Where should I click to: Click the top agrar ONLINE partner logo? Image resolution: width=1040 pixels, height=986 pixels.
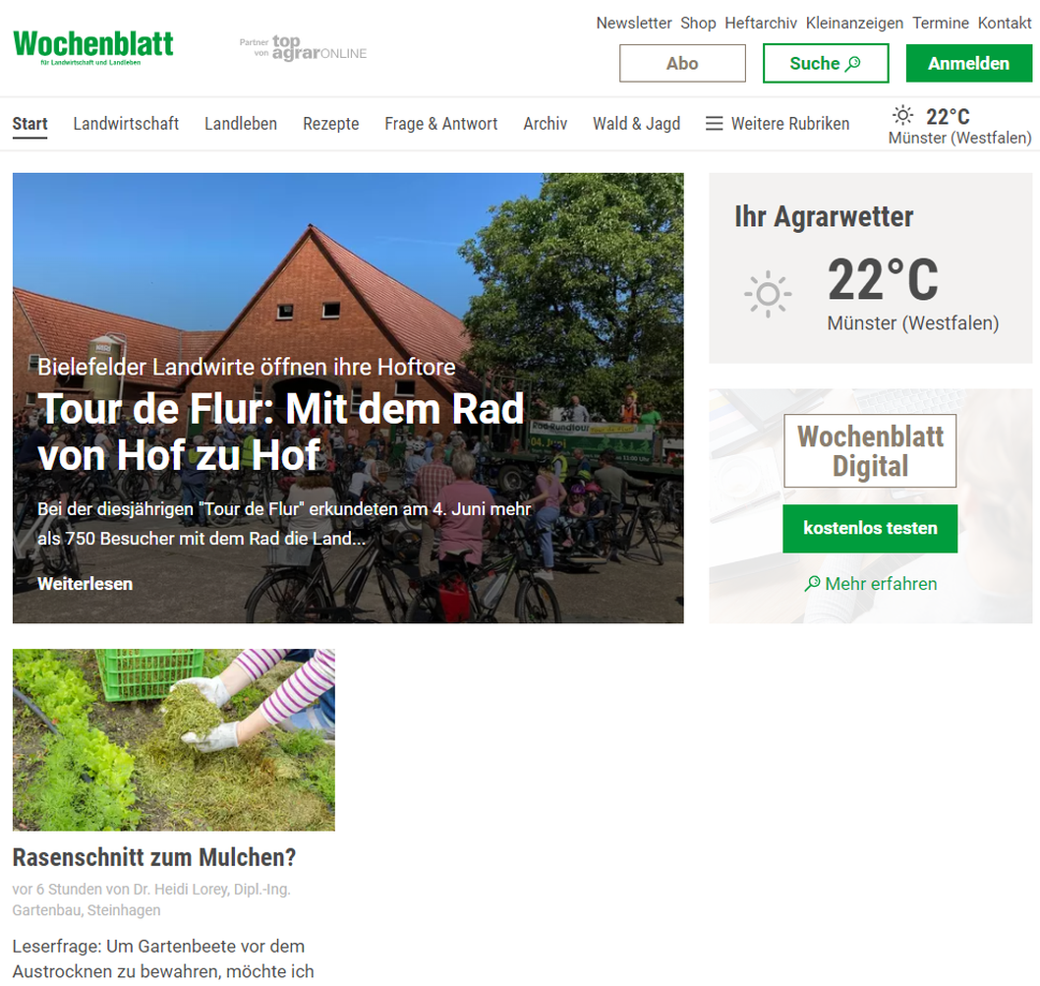(x=303, y=48)
